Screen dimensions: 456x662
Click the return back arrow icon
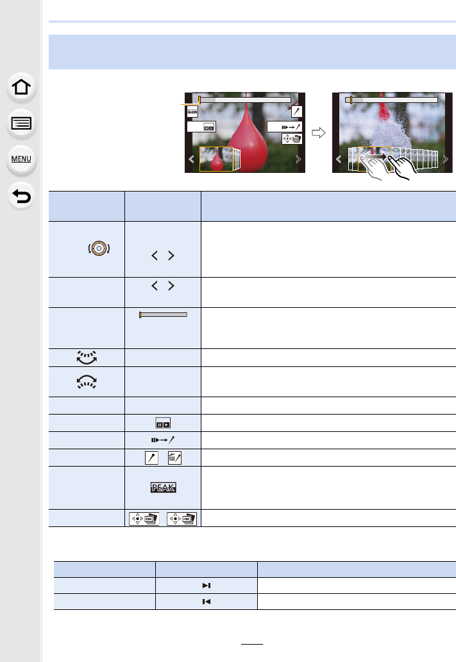coord(21,196)
